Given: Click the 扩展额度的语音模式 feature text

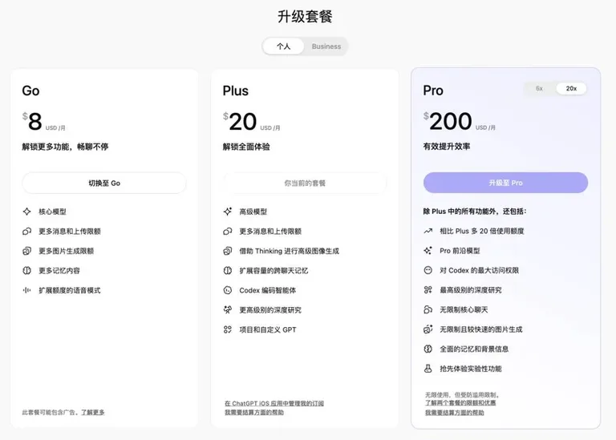Looking at the screenshot, I should tap(70, 290).
